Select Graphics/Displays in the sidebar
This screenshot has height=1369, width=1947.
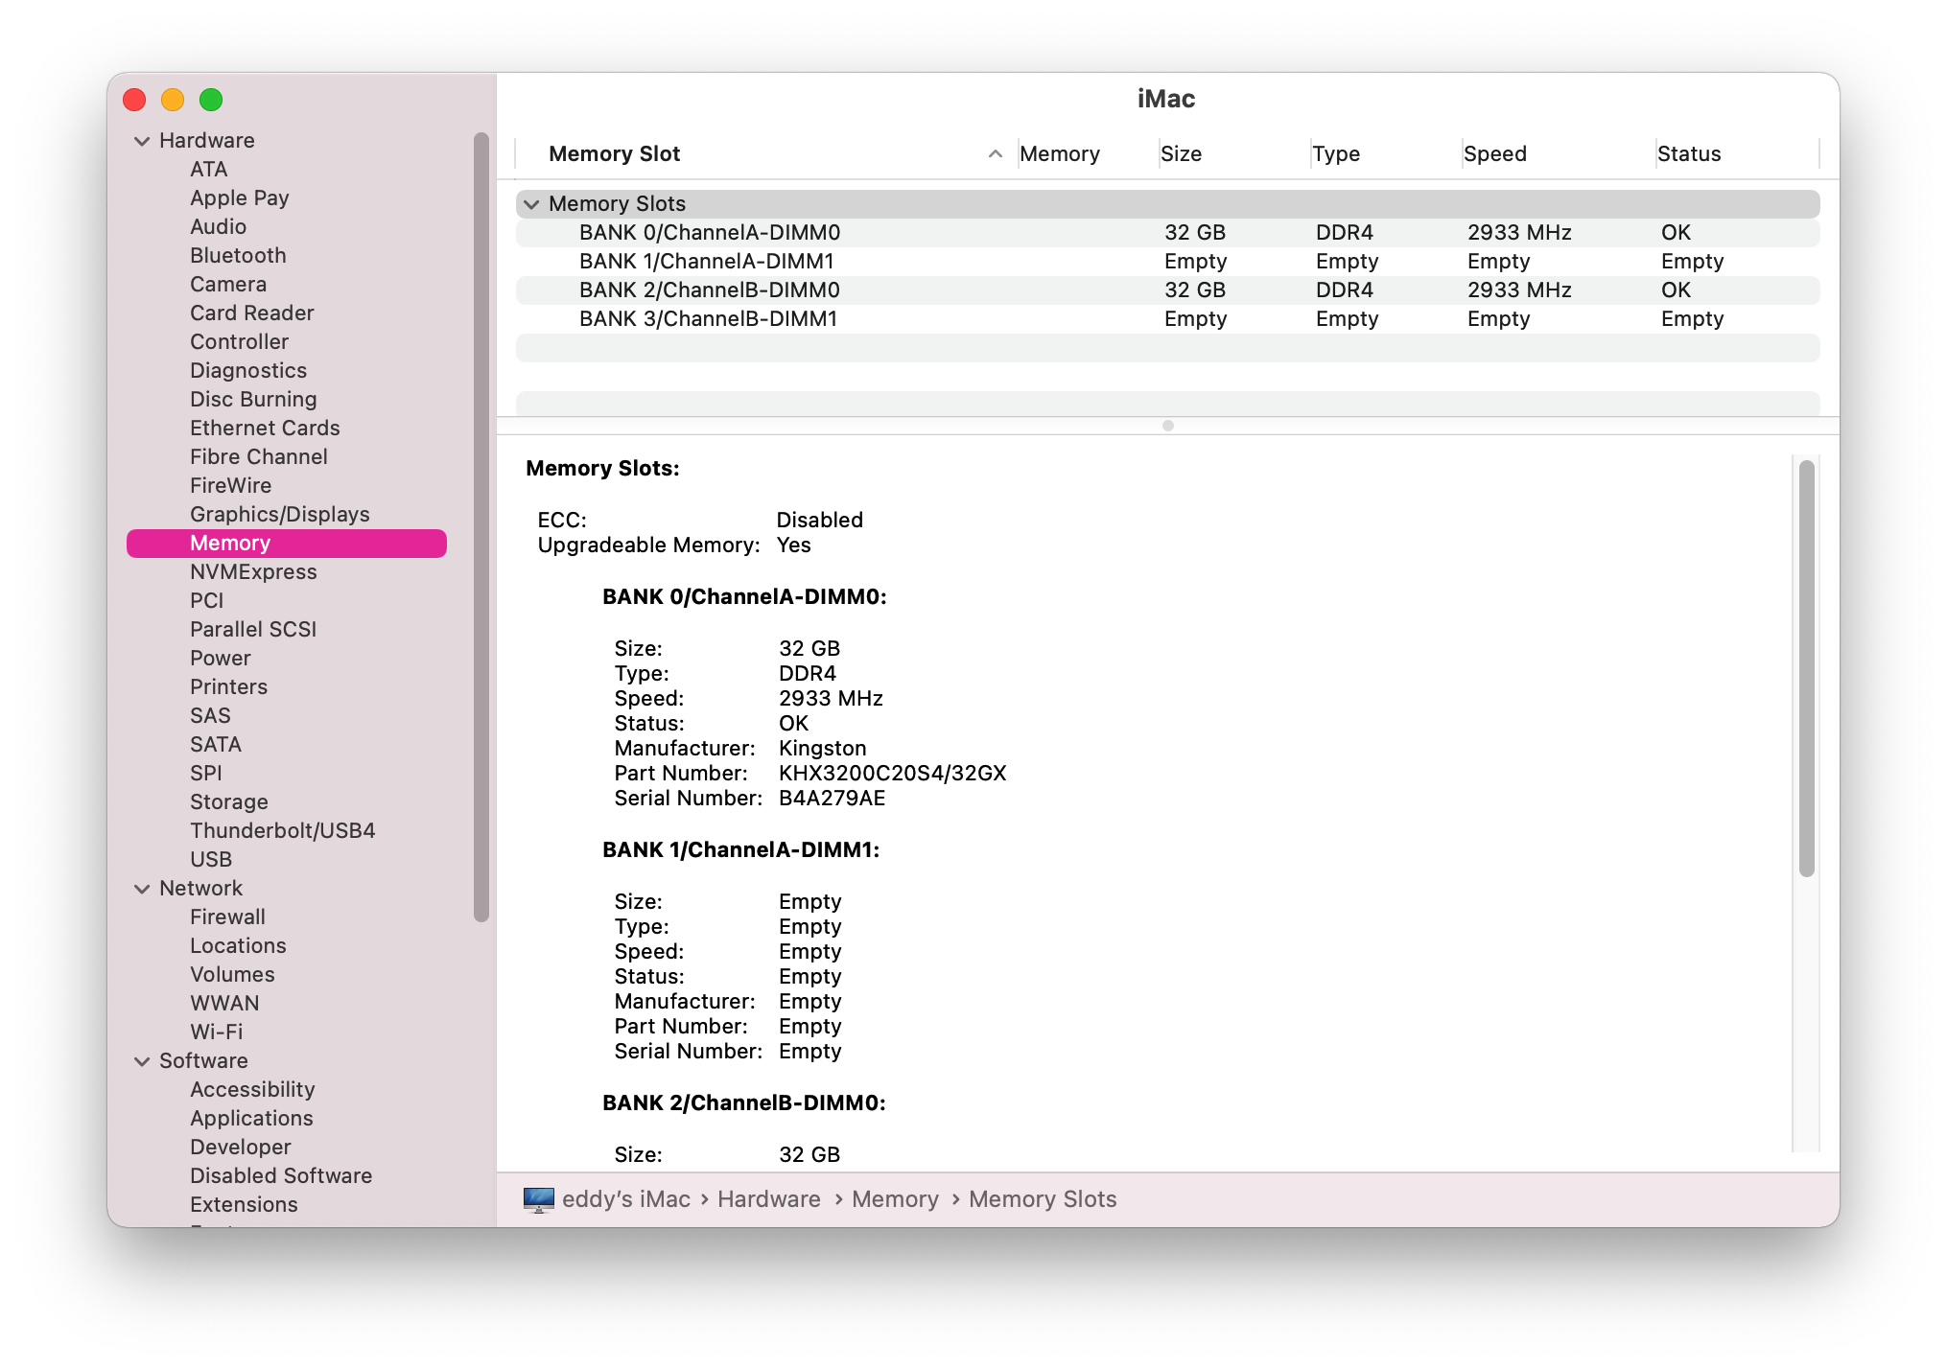pyautogui.click(x=279, y=515)
